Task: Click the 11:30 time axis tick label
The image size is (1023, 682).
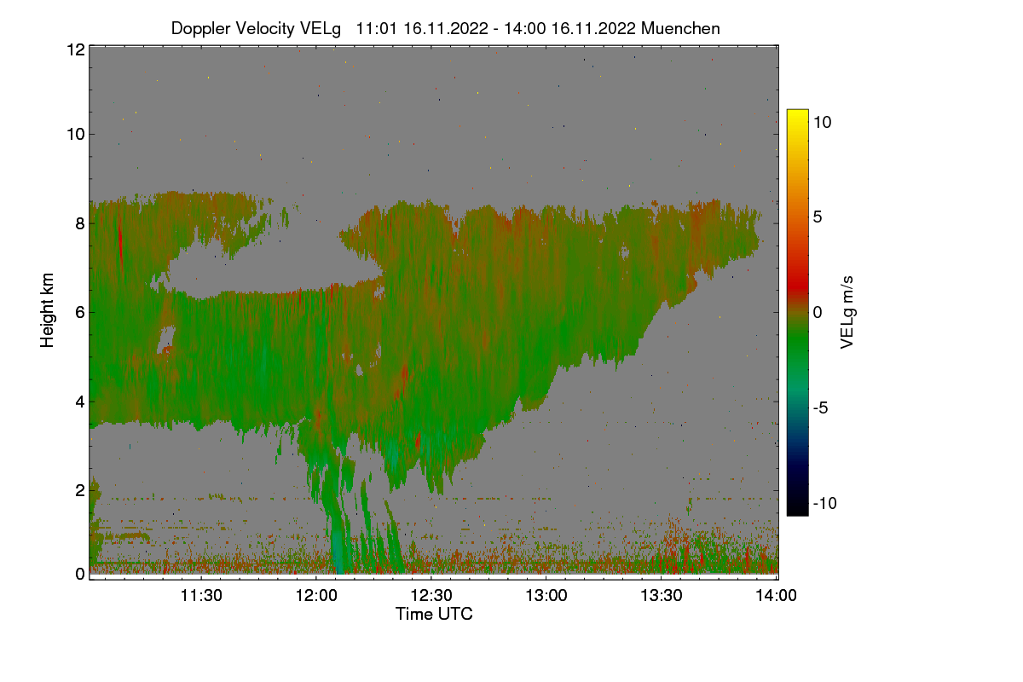Action: pos(201,596)
